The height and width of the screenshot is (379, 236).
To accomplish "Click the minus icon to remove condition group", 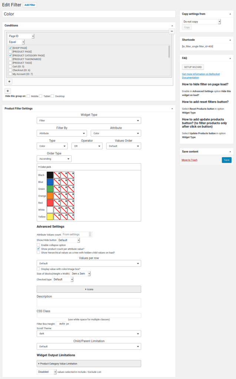I will pos(172,31).
